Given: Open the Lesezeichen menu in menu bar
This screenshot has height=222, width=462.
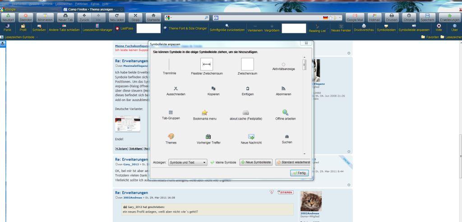Looking at the screenshot, I should (63, 4).
